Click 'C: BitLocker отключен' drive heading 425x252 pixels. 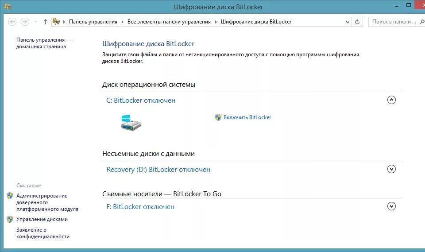(x=141, y=101)
